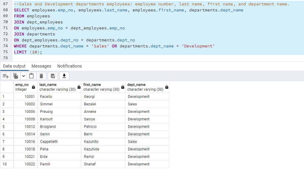Select row number 1 in results grid

(x=7, y=97)
